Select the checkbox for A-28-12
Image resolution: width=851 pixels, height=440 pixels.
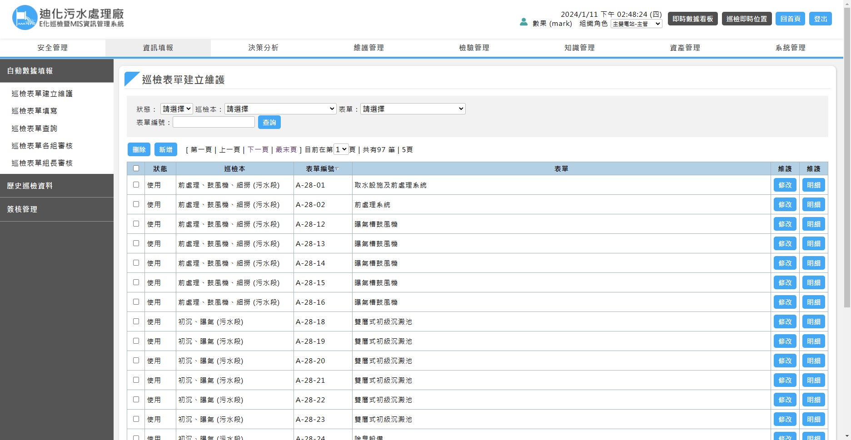[136, 224]
